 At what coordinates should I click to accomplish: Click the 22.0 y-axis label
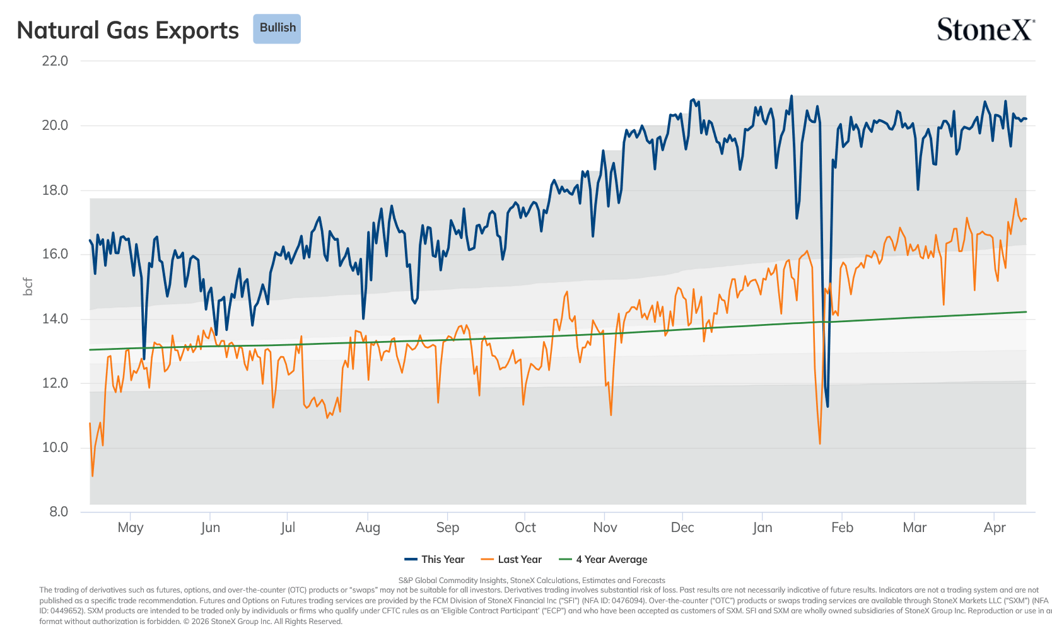[x=55, y=61]
